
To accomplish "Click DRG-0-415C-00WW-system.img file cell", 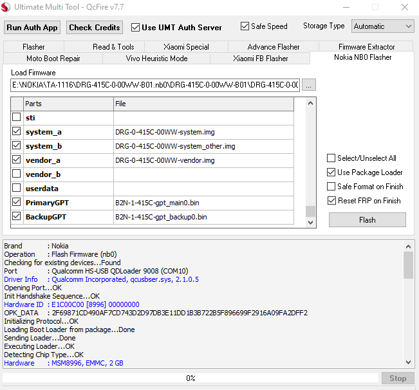I will (203, 132).
